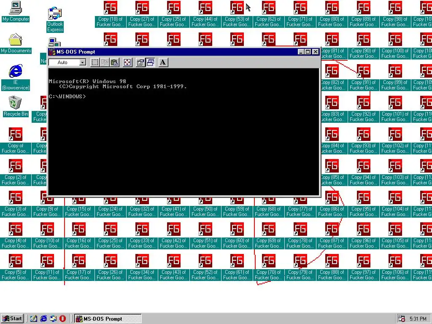This screenshot has width=432, height=324.
Task: Click the Copy button in the MS-DOS toolbar
Action: (x=105, y=62)
